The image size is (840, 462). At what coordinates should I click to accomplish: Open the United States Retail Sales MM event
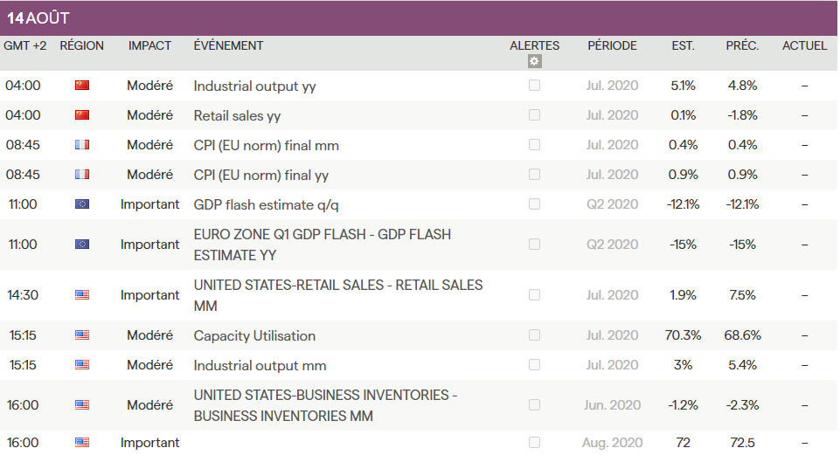tap(337, 295)
